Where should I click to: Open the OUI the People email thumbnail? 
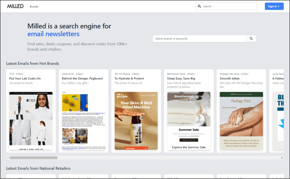(x=136, y=121)
